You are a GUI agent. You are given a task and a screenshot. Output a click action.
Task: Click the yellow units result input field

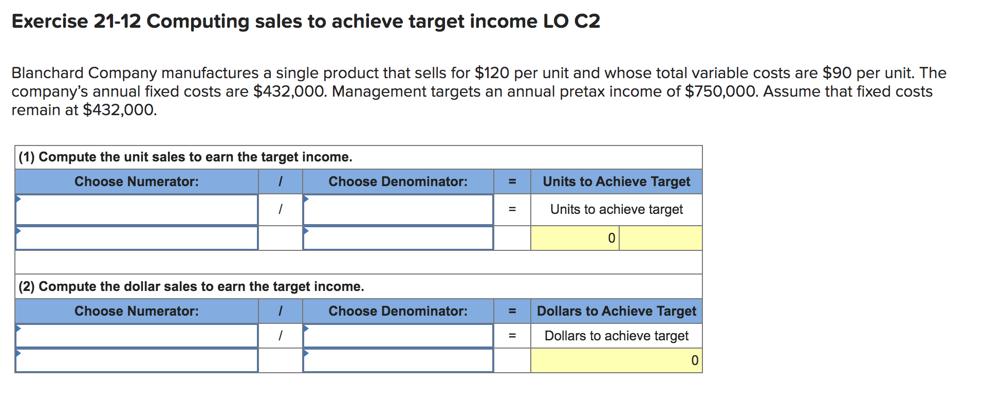pyautogui.click(x=574, y=238)
